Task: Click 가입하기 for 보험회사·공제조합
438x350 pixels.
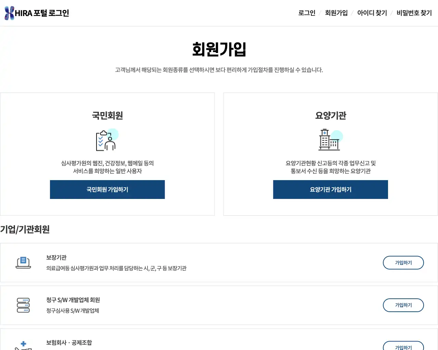Action: (x=403, y=346)
